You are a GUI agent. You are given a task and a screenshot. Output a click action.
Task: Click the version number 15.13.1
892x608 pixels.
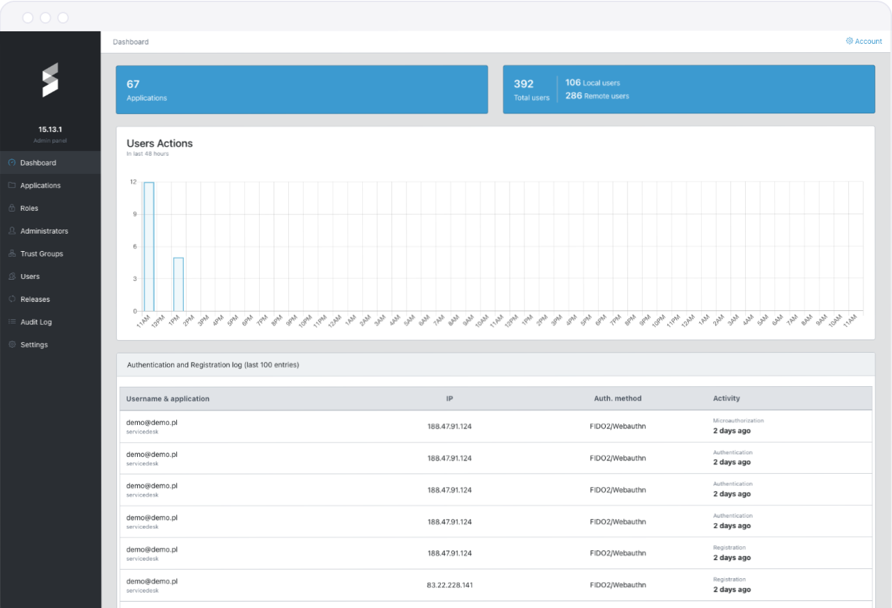50,129
